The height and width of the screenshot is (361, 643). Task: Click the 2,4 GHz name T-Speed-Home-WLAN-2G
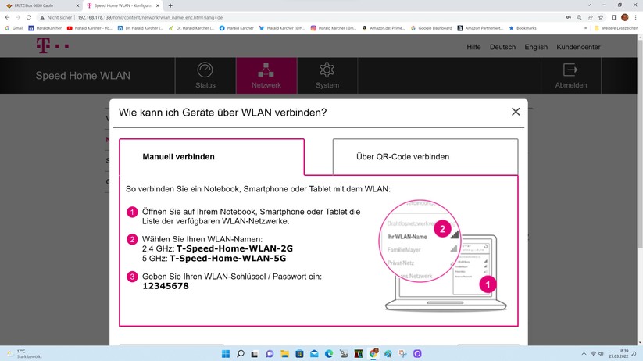point(234,248)
